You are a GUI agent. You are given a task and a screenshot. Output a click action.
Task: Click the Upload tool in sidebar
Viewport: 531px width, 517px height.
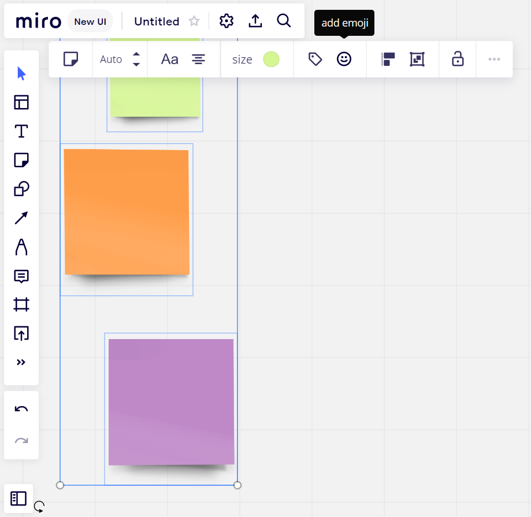coord(21,333)
